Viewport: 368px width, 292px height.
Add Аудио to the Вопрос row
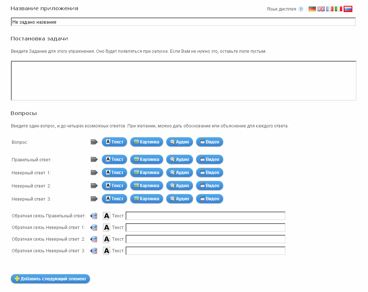179,142
